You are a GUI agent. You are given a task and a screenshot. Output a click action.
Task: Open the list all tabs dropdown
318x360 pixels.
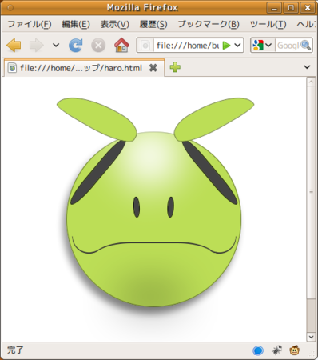(307, 67)
